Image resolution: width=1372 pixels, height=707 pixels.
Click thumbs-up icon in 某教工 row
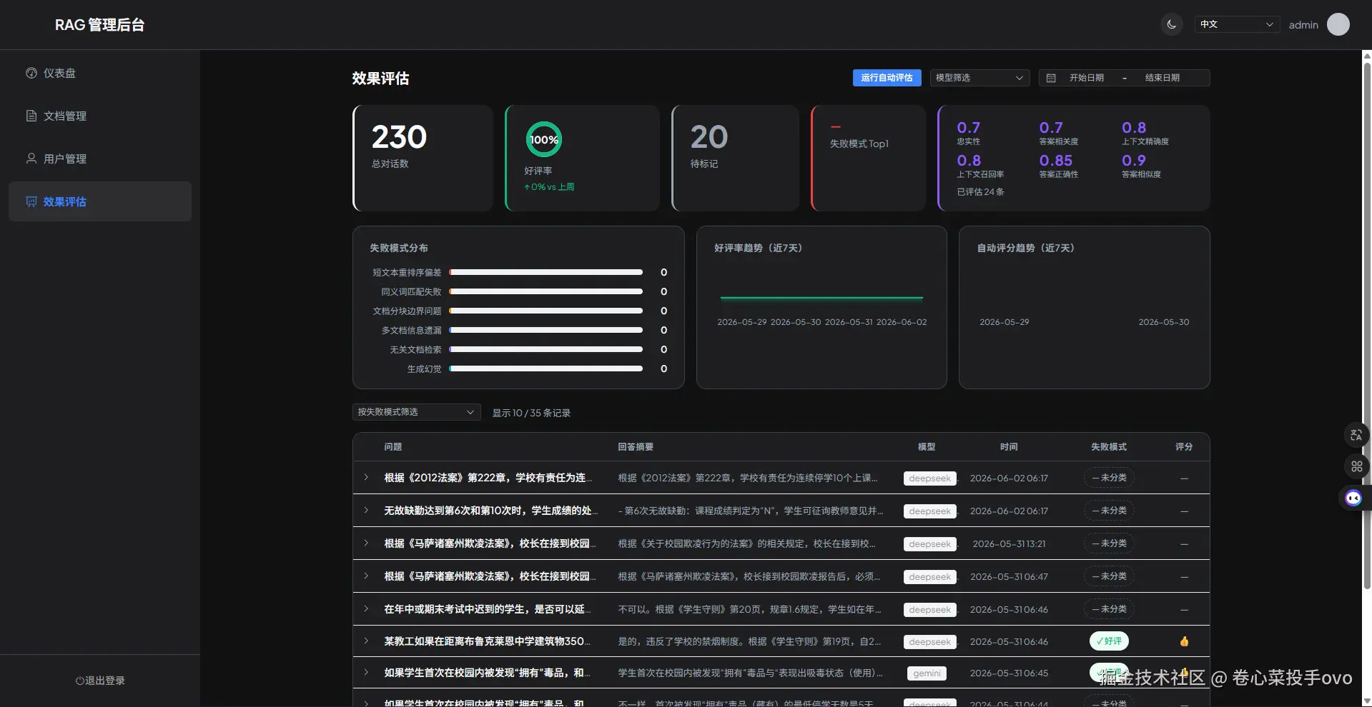pos(1184,641)
